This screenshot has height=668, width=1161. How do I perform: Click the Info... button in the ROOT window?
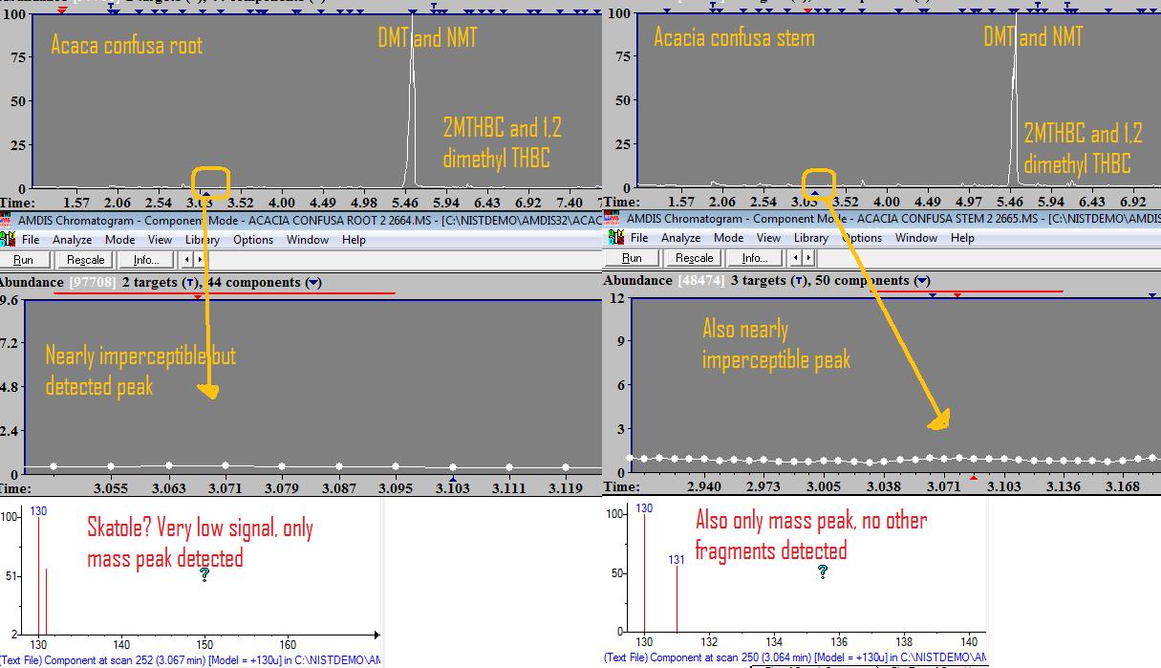146,259
